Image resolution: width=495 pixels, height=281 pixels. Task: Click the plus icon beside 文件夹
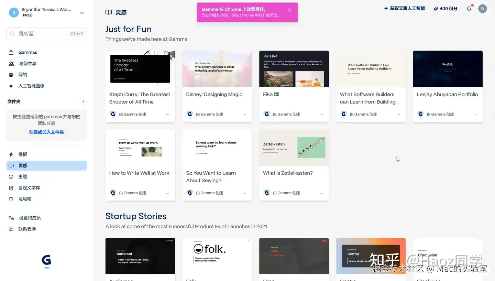83,101
